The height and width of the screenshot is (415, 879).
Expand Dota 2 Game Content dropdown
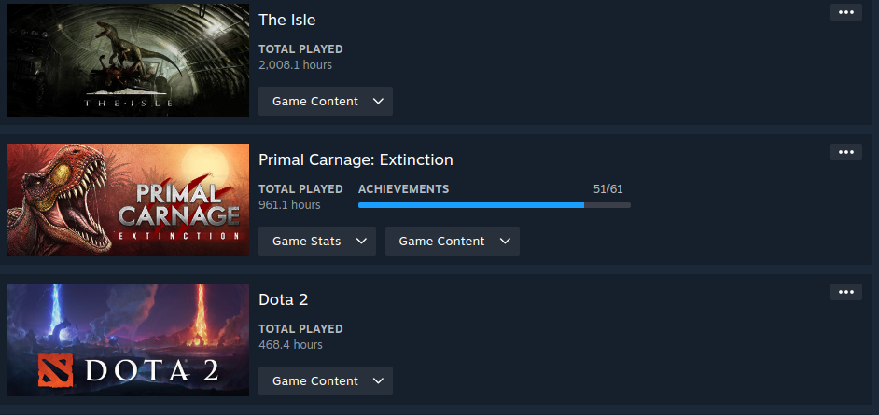pos(325,381)
